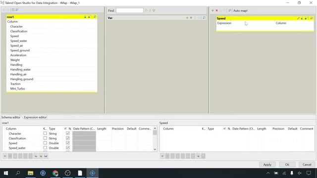This screenshot has width=317, height=178.
Task: Confirm with the Ok button
Action: [287, 165]
